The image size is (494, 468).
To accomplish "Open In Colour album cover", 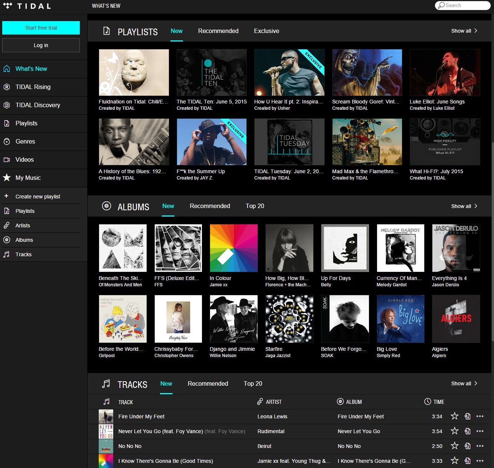I will point(233,248).
